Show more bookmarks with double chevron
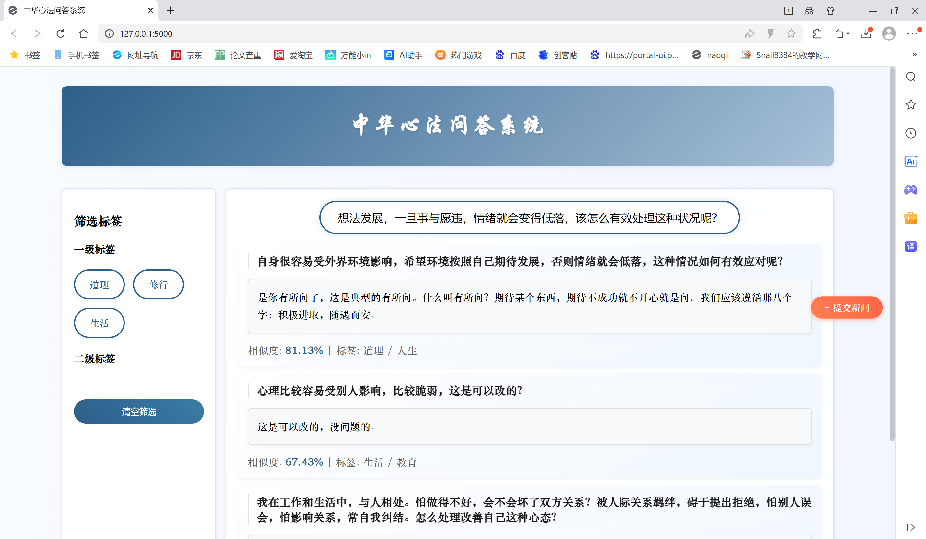The height and width of the screenshot is (539, 926). pyautogui.click(x=915, y=55)
